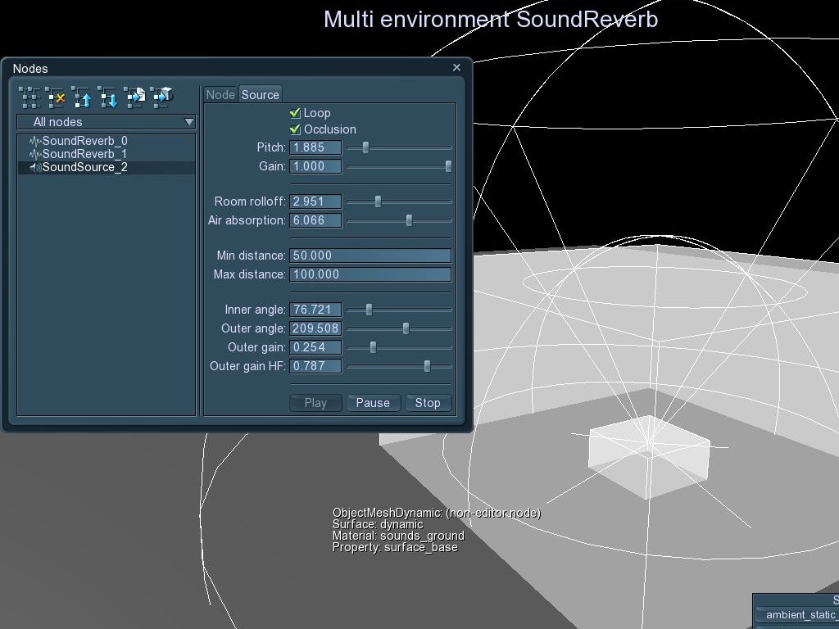The image size is (839, 629).
Task: Click the Stop button
Action: (428, 403)
